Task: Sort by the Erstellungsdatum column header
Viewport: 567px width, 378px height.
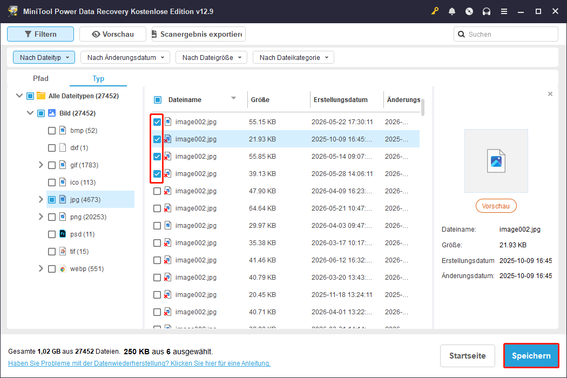Action: [x=340, y=100]
